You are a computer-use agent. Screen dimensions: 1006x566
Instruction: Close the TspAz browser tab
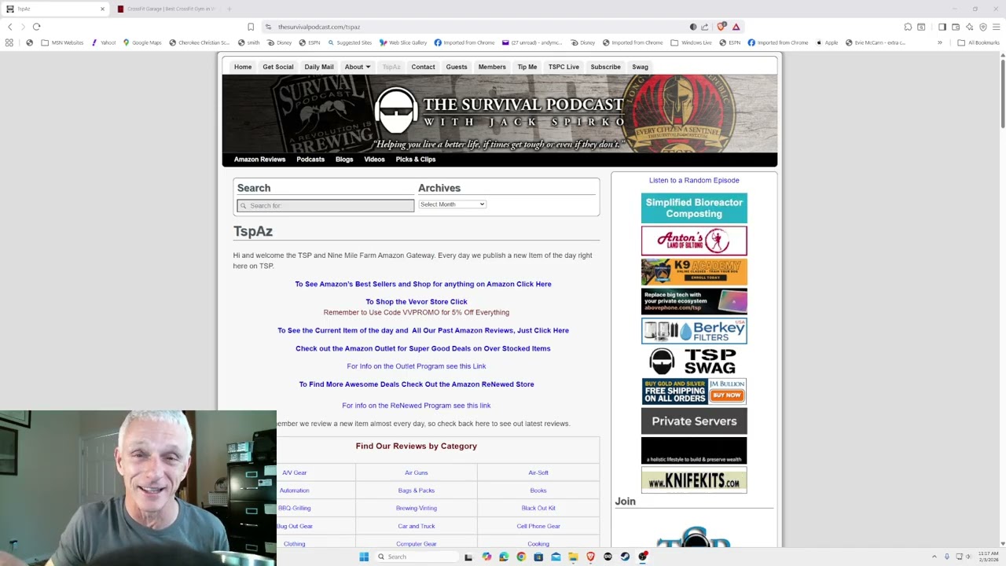(102, 9)
